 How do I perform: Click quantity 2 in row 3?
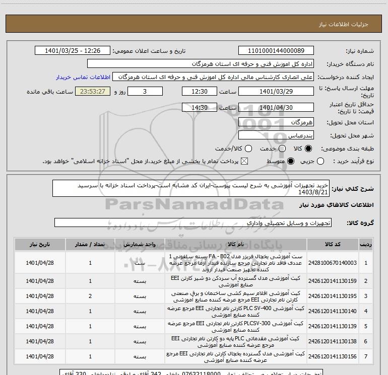tap(90, 296)
